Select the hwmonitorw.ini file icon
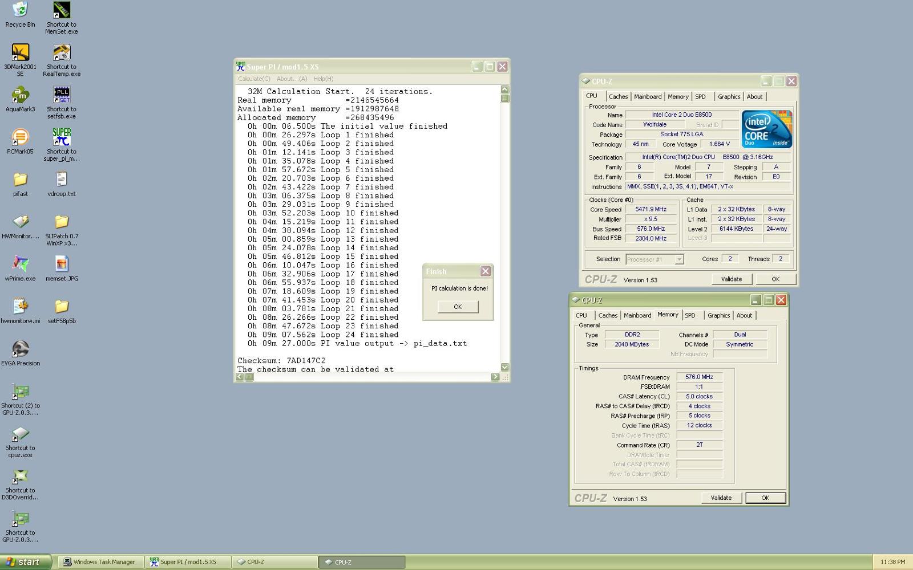913x570 pixels. (x=20, y=306)
